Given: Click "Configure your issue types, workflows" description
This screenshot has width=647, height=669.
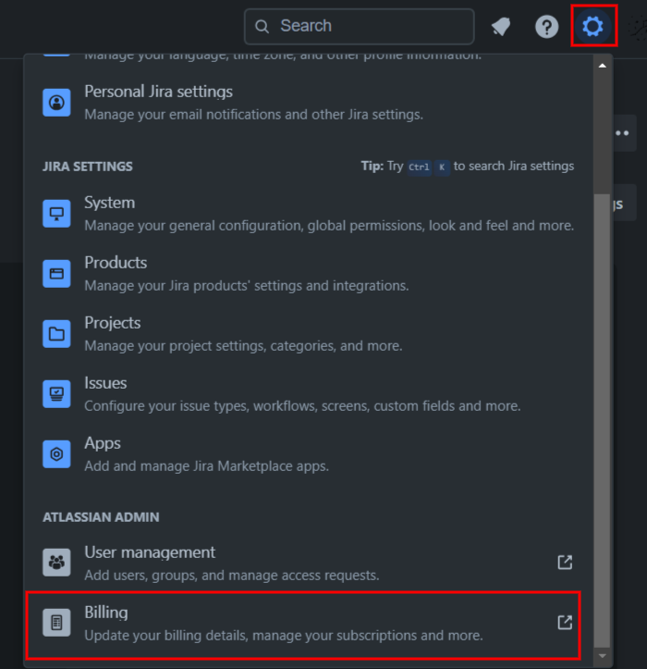Looking at the screenshot, I should click(302, 406).
